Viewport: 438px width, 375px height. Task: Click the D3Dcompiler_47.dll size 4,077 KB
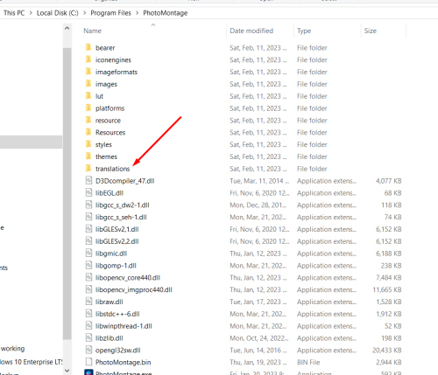tap(388, 181)
